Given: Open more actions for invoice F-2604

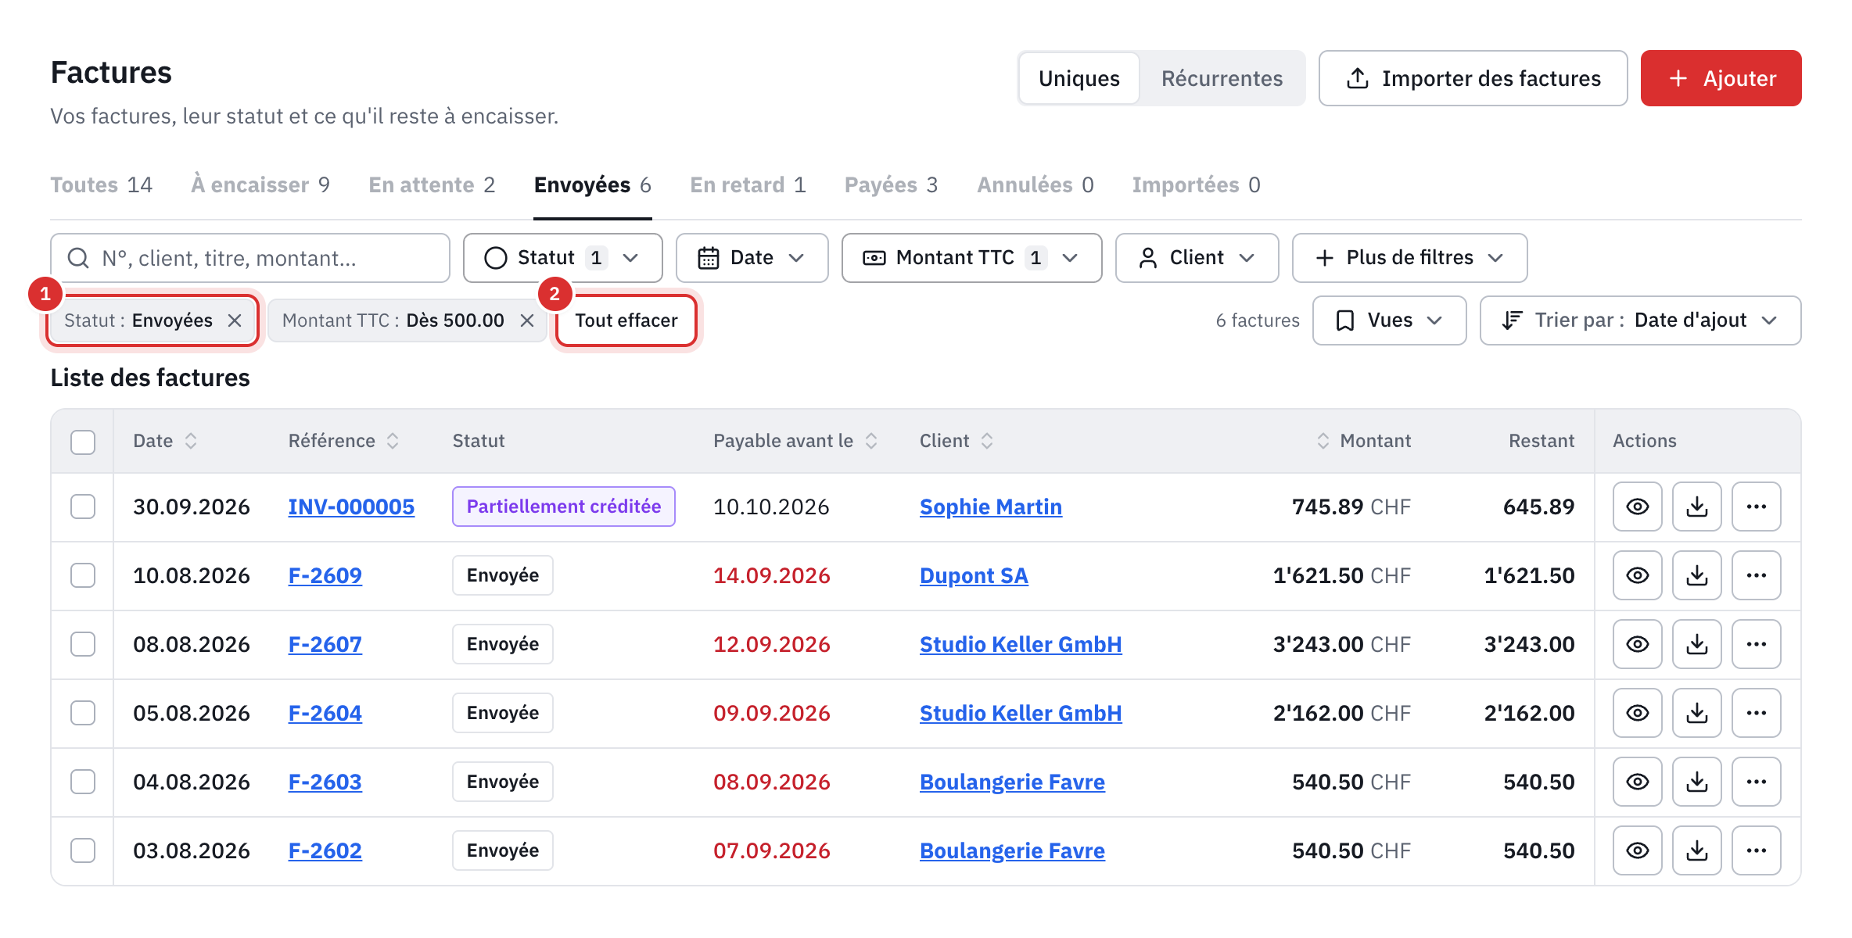Looking at the screenshot, I should (1756, 713).
